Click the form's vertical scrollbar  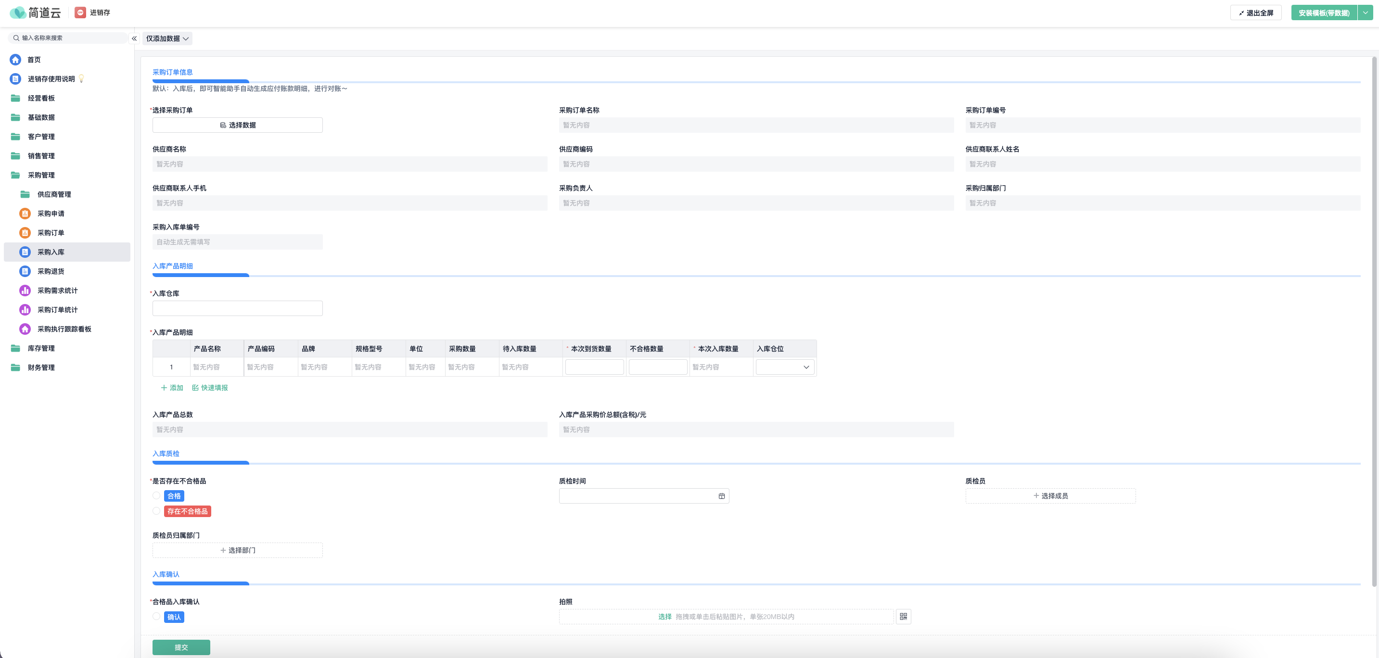click(x=1374, y=321)
